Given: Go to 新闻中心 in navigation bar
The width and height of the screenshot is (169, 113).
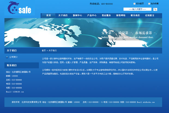Looking at the screenshot, I should (77, 16).
